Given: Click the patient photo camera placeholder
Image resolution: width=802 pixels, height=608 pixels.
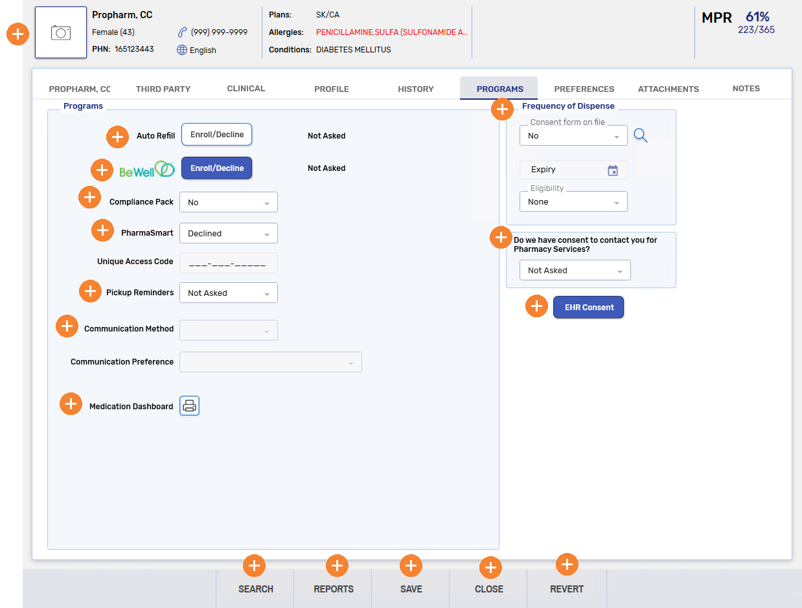Looking at the screenshot, I should [61, 32].
